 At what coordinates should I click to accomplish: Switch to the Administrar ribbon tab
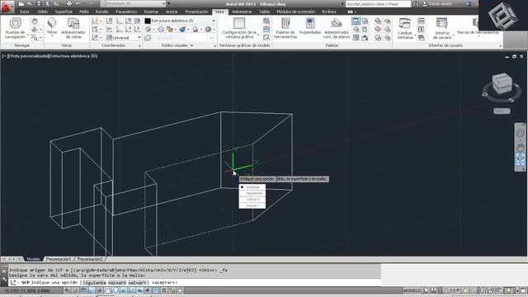pos(242,12)
